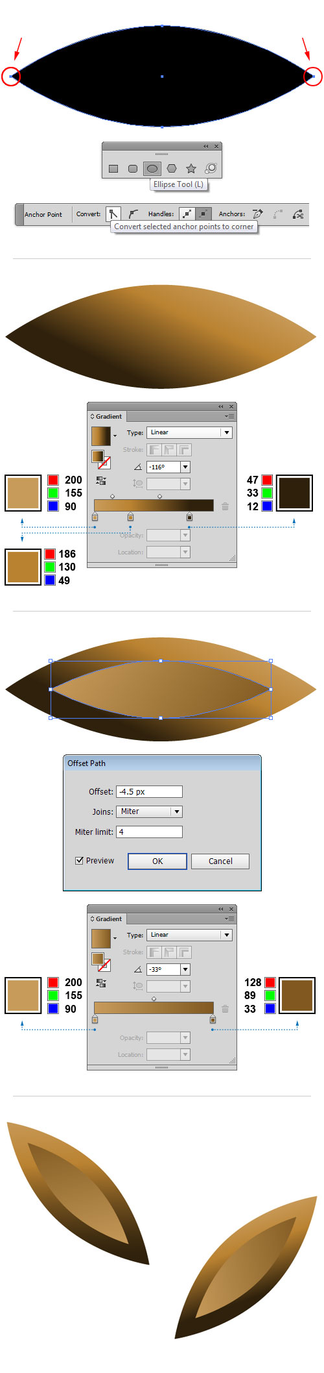Click gradient preview swatch in -33° Gradient panel
This screenshot has width=324, height=1373.
100,938
